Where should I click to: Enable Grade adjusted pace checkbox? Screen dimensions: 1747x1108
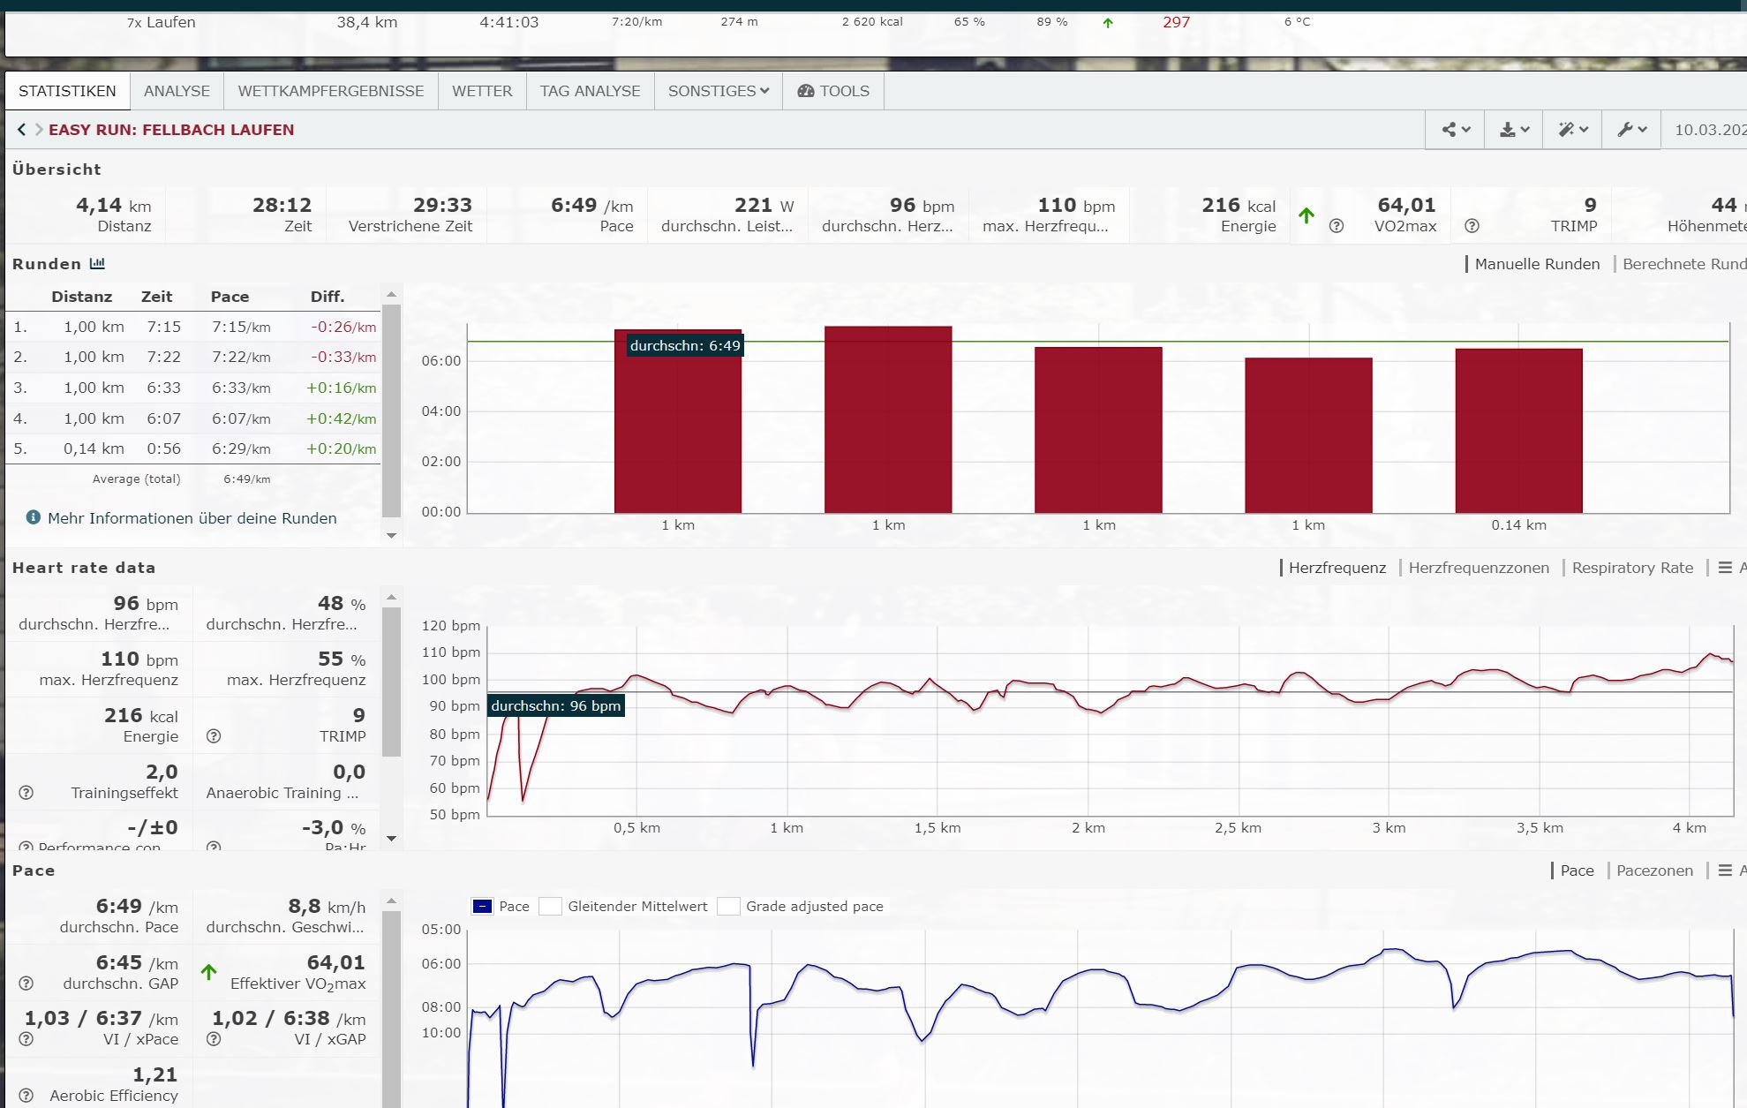click(728, 907)
